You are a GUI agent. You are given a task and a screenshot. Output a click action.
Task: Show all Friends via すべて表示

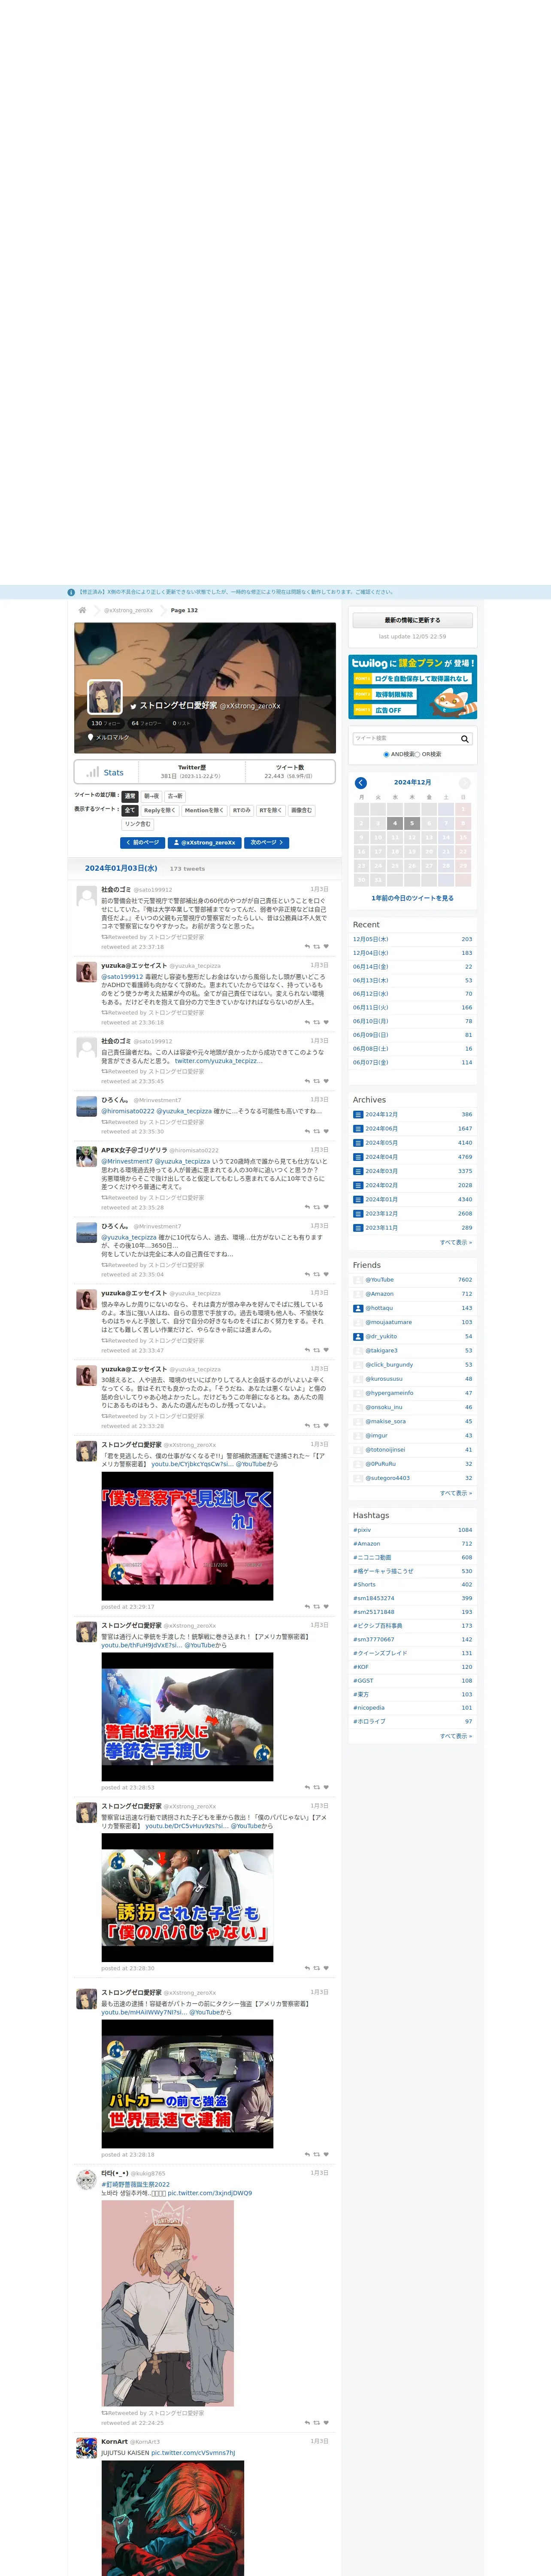click(x=456, y=1492)
